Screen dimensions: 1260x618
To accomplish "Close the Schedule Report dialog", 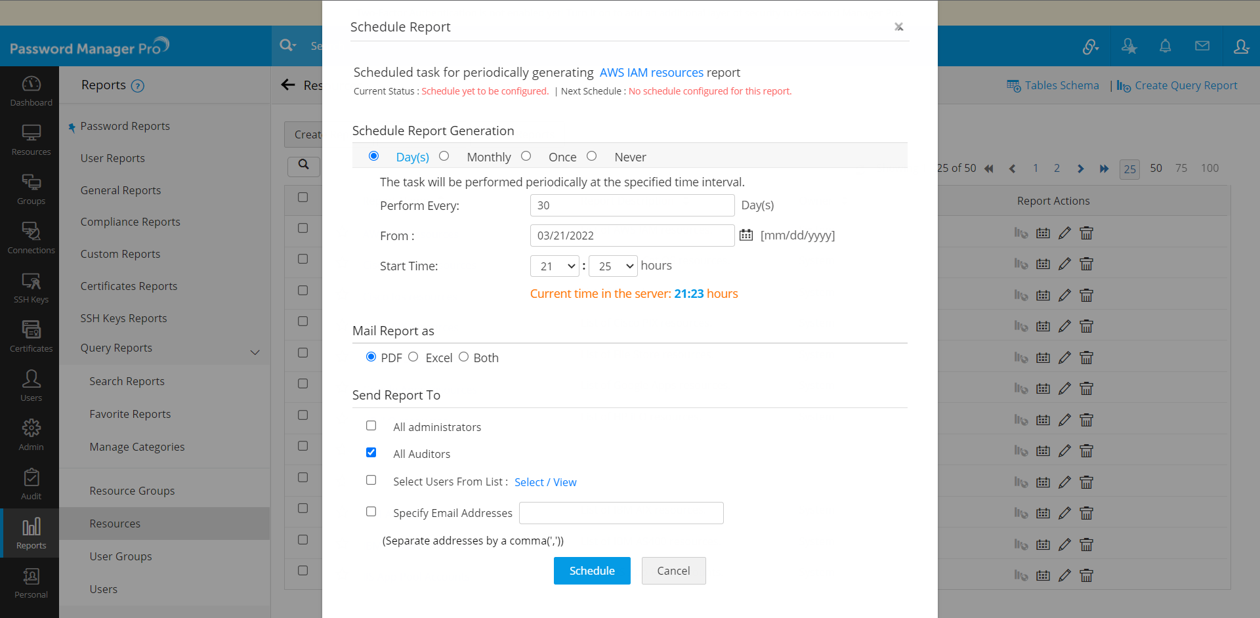I will click(898, 27).
